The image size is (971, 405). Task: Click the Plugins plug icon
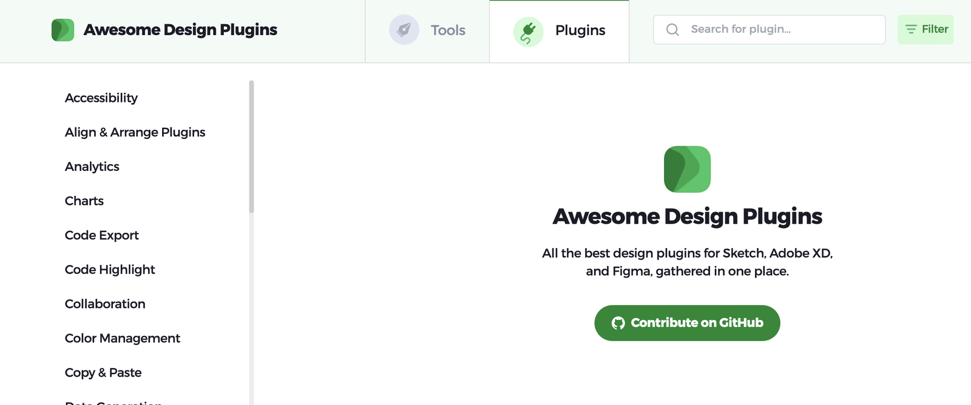tap(529, 32)
